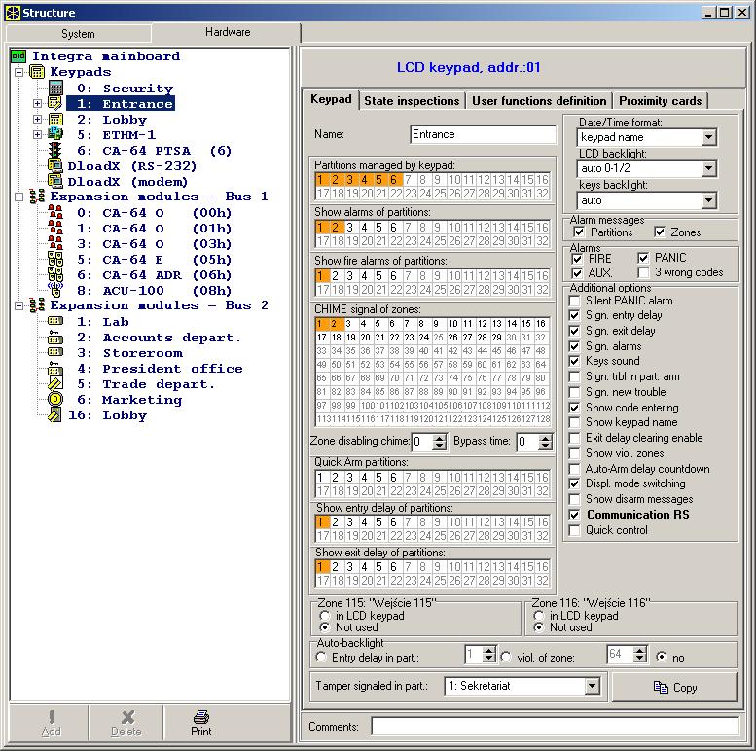Click the Comments input field
This screenshot has width=756, height=751.
(x=556, y=727)
